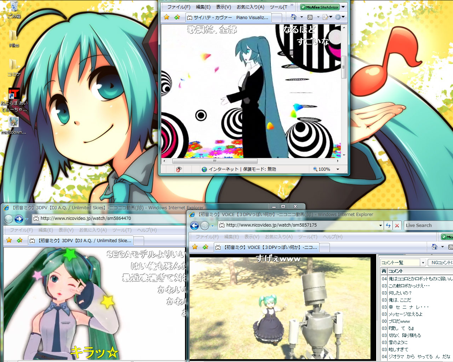Select comment row 雪のように
The image size is (453, 362).
click(x=417, y=342)
